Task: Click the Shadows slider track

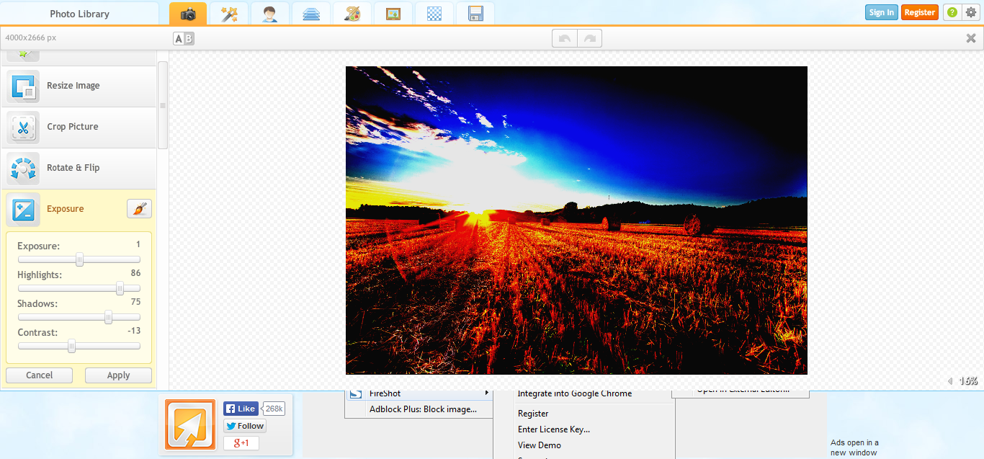Action: pyautogui.click(x=79, y=317)
